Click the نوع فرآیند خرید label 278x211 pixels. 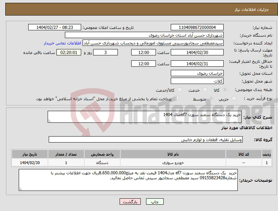click(x=258, y=98)
